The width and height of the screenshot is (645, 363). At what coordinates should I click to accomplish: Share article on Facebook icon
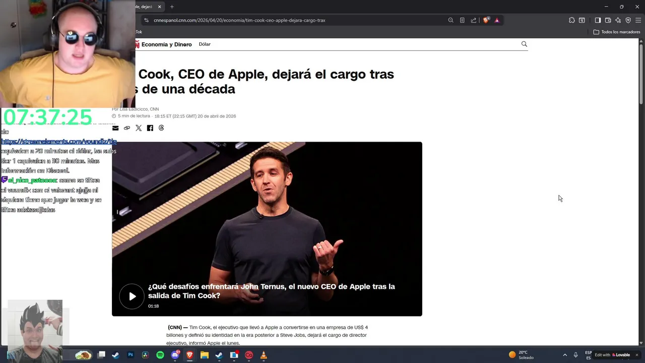pos(150,128)
